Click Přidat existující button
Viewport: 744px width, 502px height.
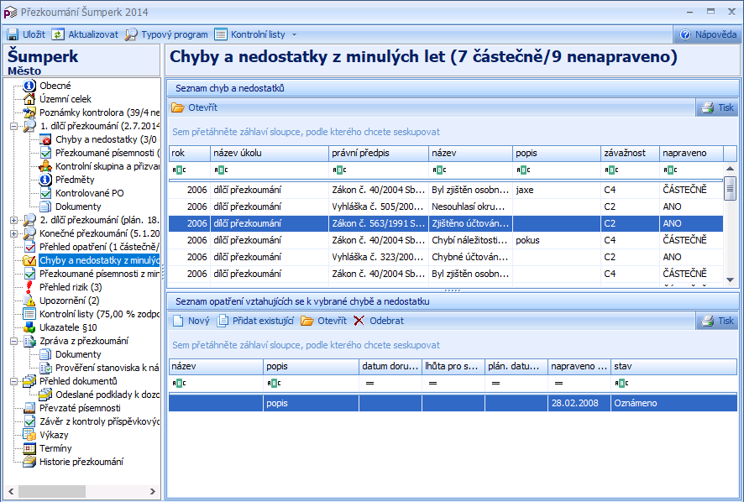pos(255,321)
